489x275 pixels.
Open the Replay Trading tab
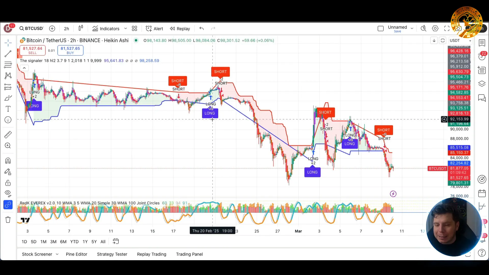tap(152, 254)
